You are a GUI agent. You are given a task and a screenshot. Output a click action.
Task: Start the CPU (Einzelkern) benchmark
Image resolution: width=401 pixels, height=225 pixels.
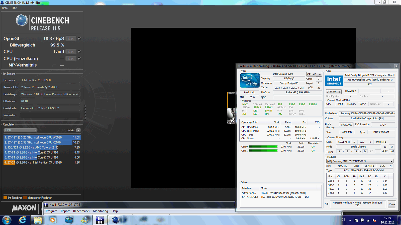(x=71, y=59)
